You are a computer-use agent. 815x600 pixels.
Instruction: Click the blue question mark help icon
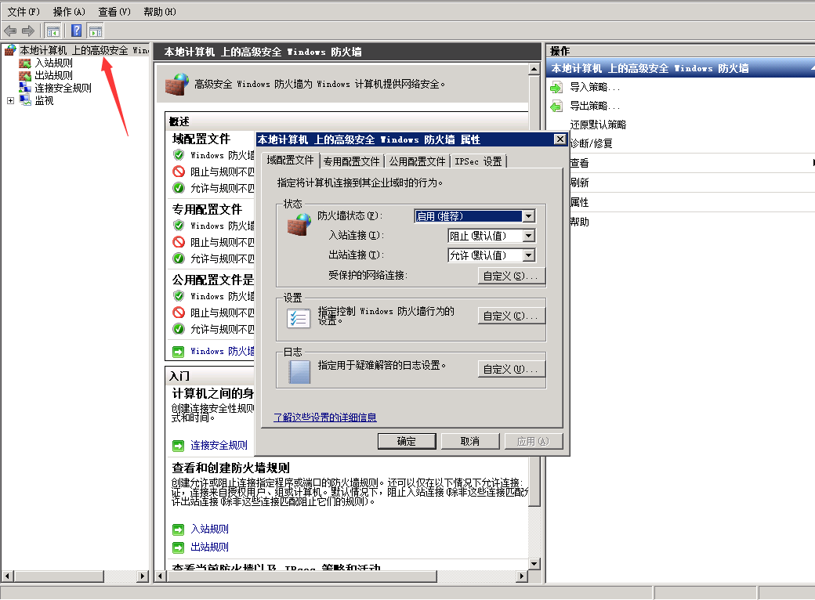coord(77,31)
